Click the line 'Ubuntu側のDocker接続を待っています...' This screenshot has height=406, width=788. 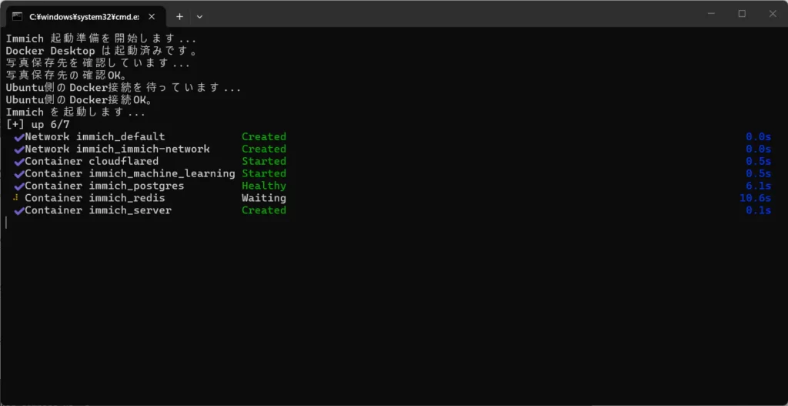point(124,88)
